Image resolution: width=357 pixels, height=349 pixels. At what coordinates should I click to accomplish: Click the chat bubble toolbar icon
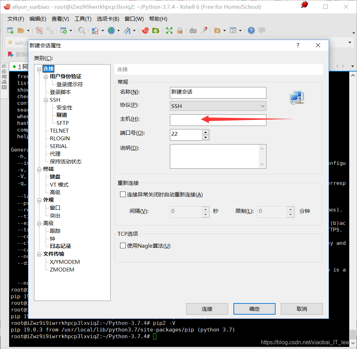coord(262,31)
